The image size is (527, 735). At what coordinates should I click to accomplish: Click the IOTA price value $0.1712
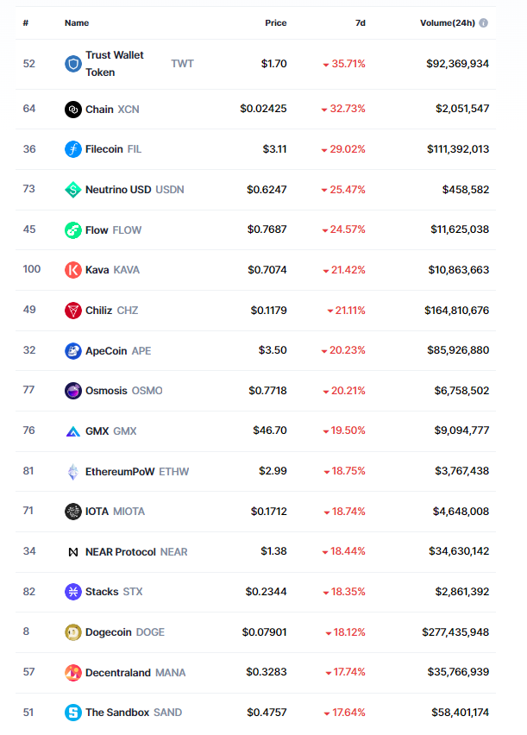pyautogui.click(x=268, y=512)
